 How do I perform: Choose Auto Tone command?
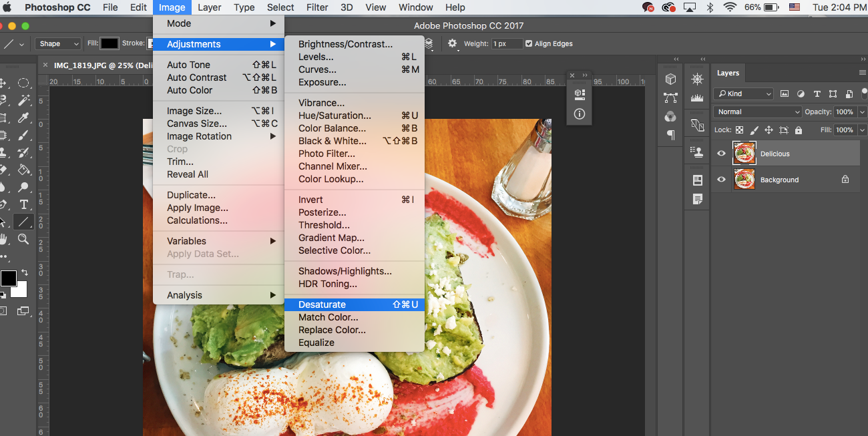(x=218, y=65)
